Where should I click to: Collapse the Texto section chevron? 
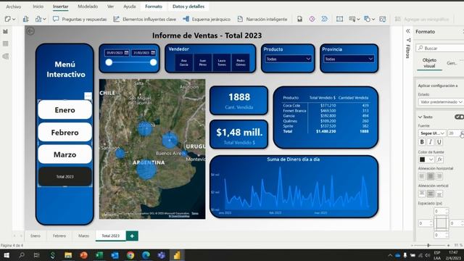coord(420,117)
